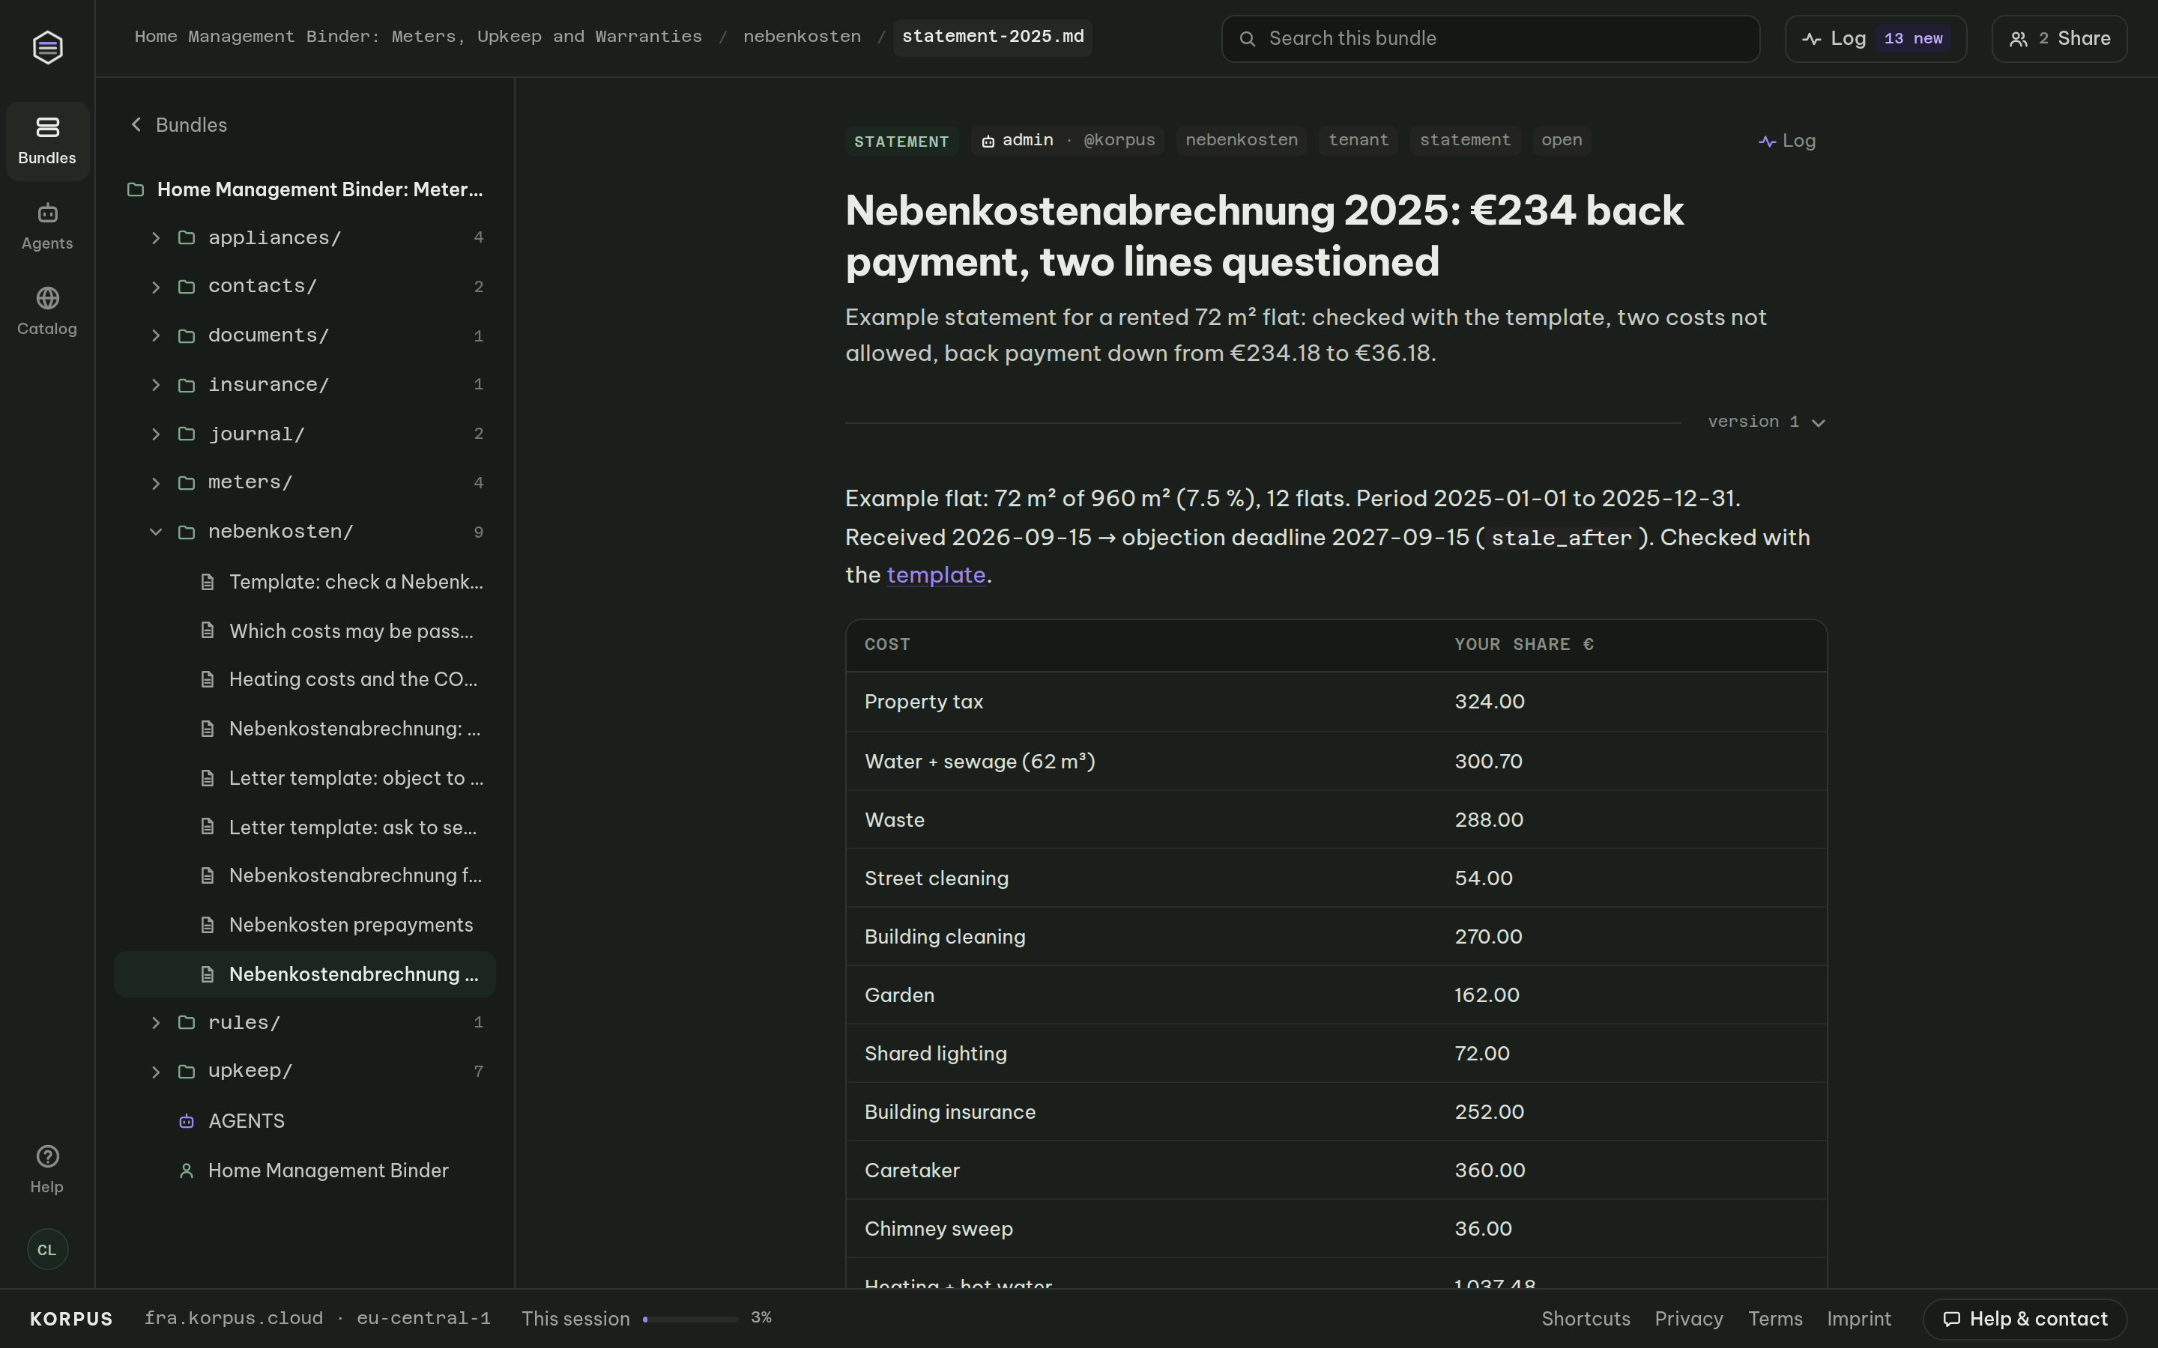Focus the Search this bundle field

(x=1490, y=38)
